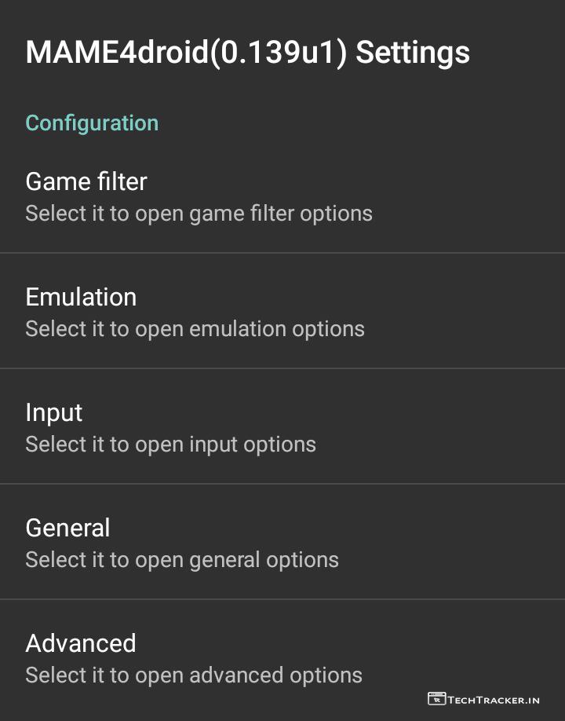This screenshot has width=565, height=721.
Task: Tap "Select it to open emulation options" description
Action: coord(195,329)
